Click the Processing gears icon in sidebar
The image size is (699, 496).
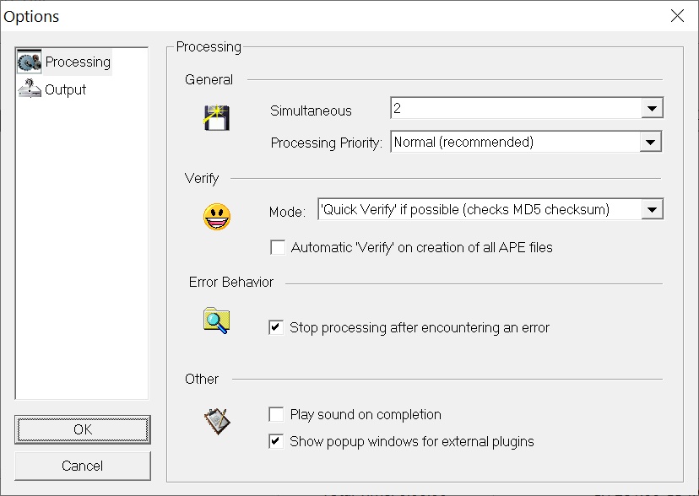tap(30, 62)
